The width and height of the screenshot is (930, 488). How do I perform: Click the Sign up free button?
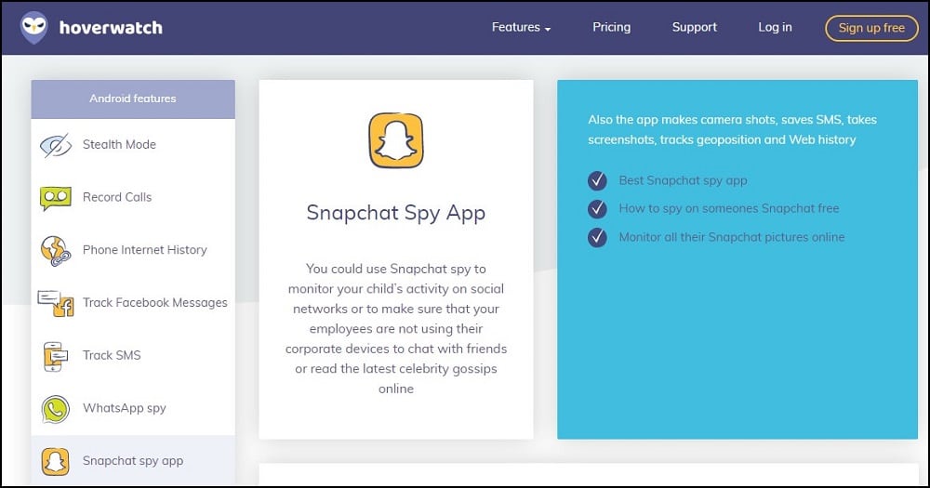click(x=872, y=28)
